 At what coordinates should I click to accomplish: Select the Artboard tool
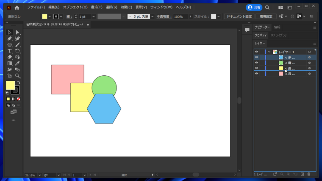[9, 76]
